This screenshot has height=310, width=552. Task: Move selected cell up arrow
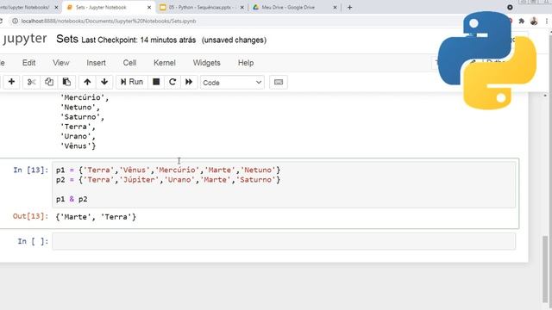pos(87,82)
